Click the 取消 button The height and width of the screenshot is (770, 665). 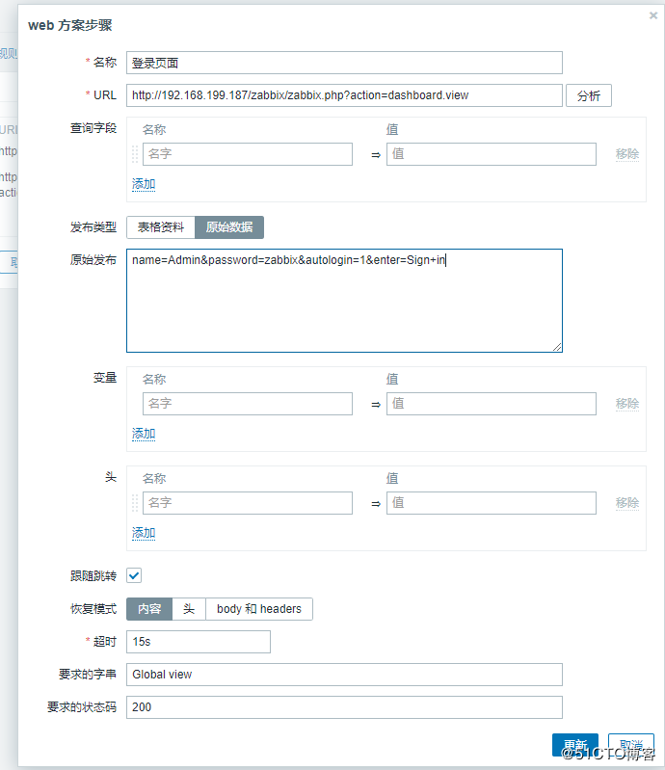pos(631,745)
